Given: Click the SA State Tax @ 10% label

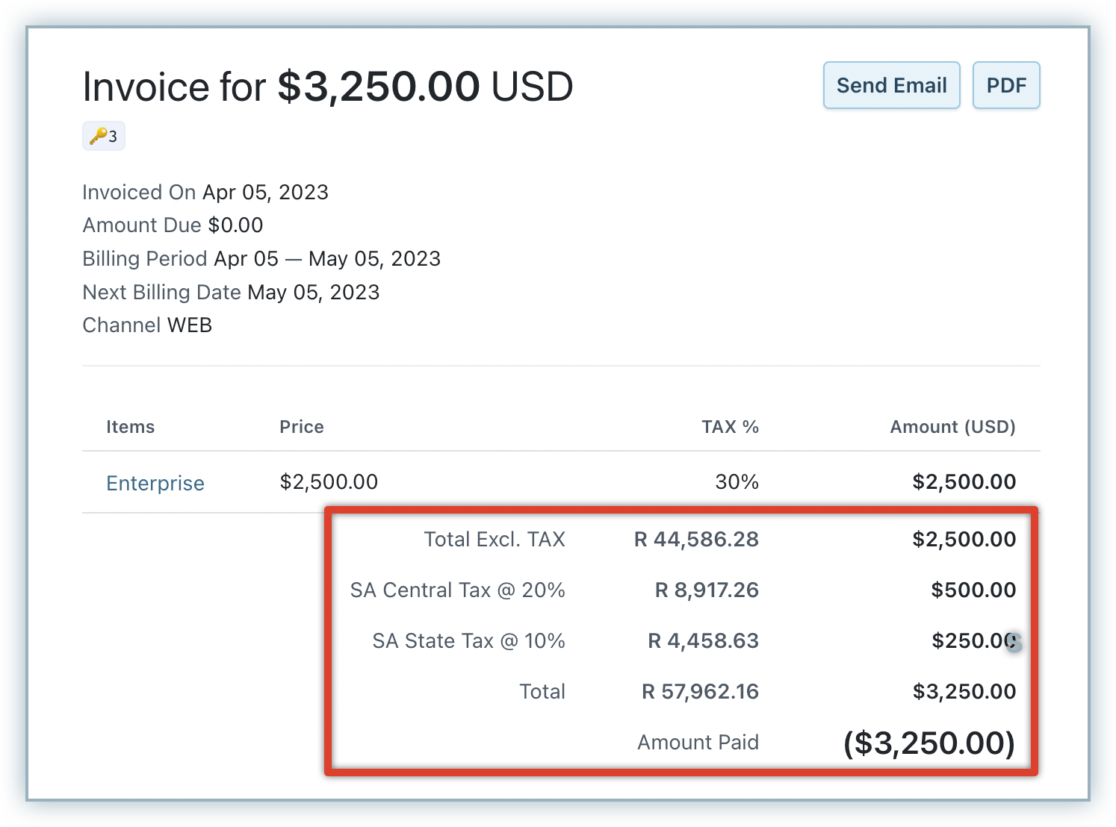Looking at the screenshot, I should (x=468, y=641).
